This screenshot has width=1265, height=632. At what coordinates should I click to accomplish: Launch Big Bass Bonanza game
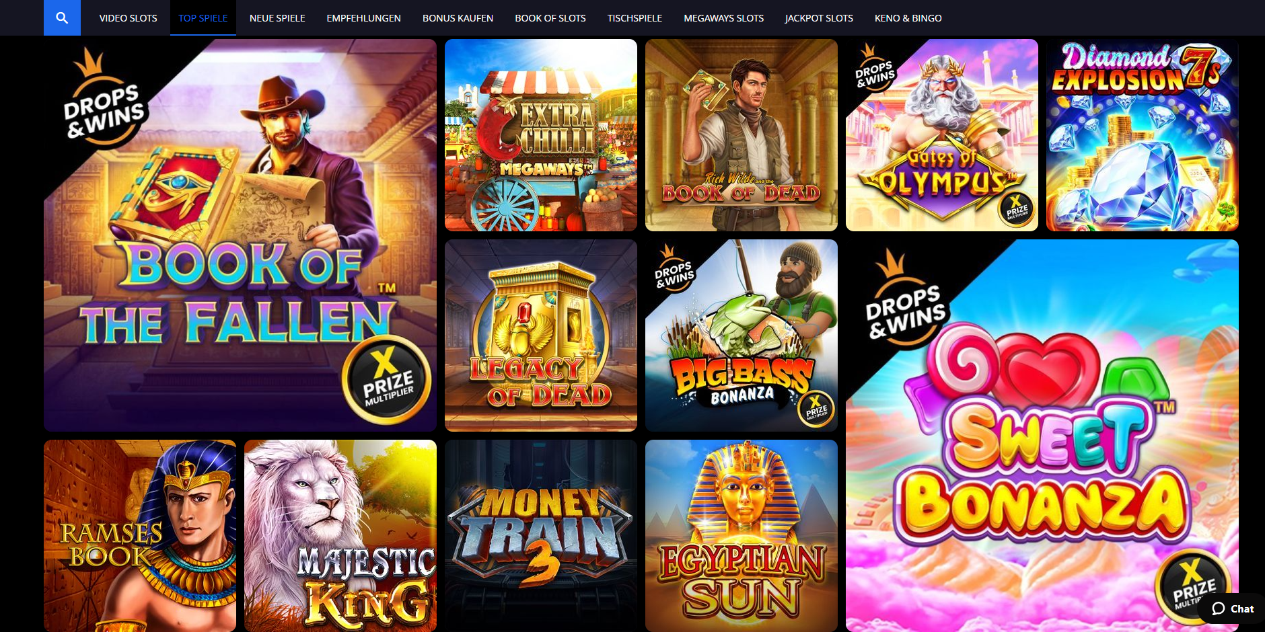pyautogui.click(x=742, y=335)
